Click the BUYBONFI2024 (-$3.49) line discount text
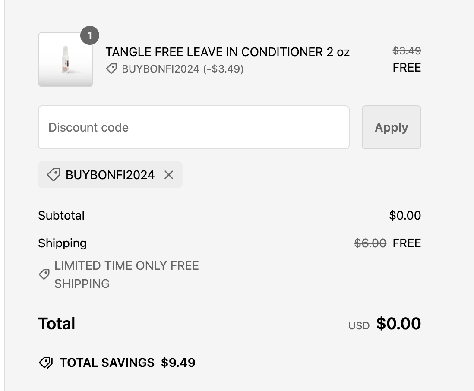Image resolution: width=474 pixels, height=391 pixels. click(x=183, y=69)
